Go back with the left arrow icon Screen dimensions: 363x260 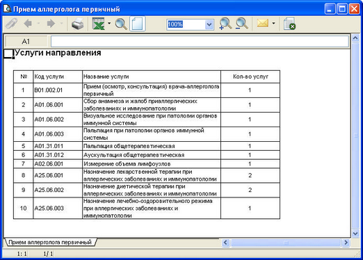(x=28, y=24)
